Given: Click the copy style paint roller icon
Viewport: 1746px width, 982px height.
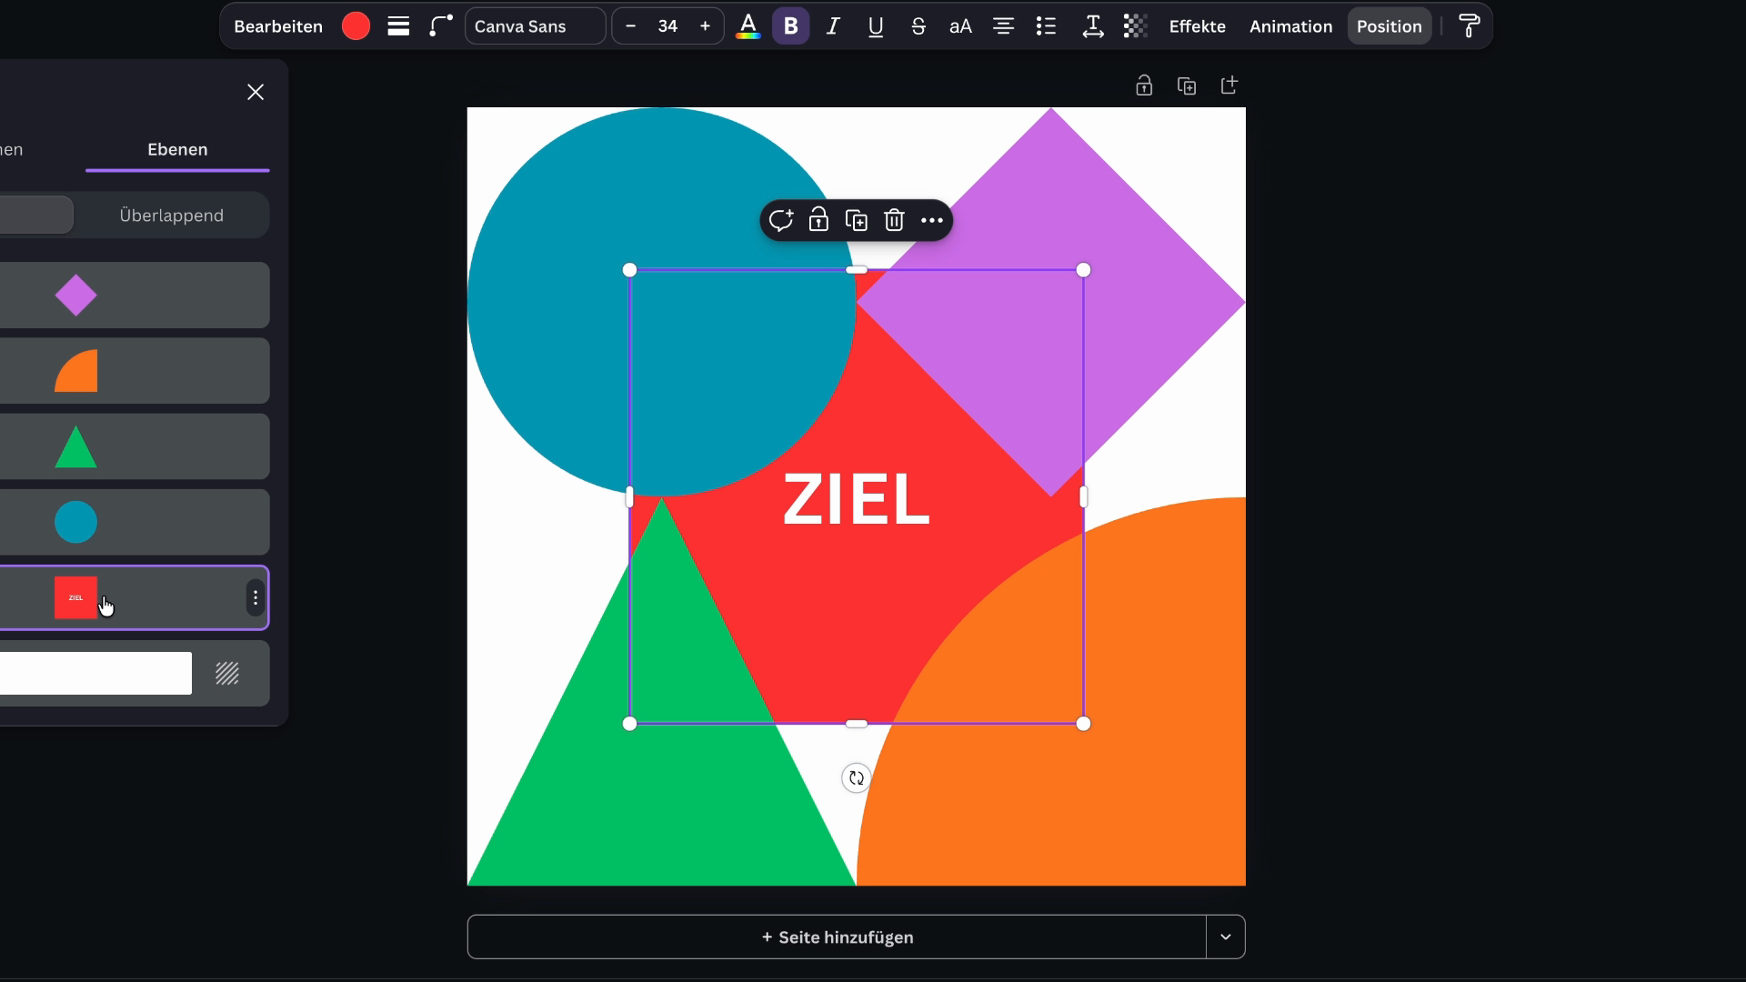Looking at the screenshot, I should coord(1469,26).
